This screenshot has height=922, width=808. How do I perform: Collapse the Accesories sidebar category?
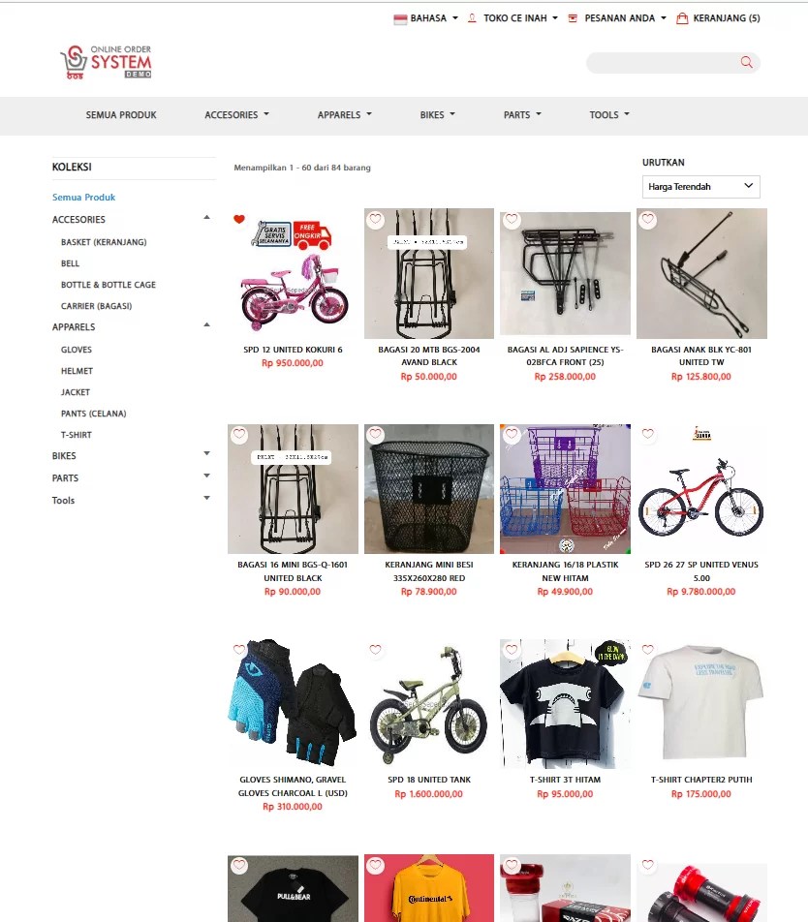tap(206, 218)
